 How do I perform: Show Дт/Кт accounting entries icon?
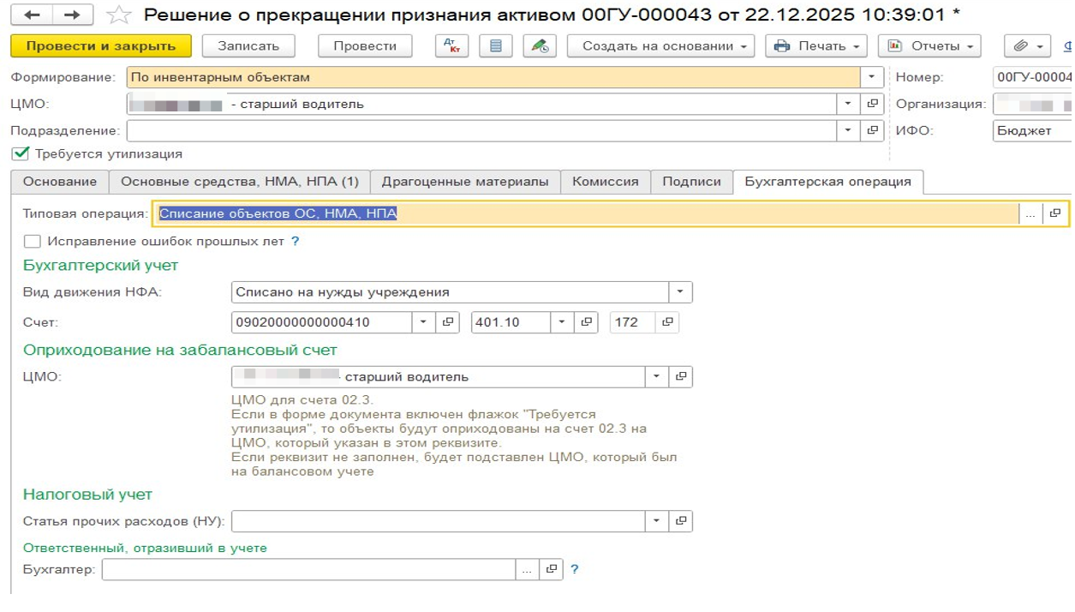click(x=451, y=46)
